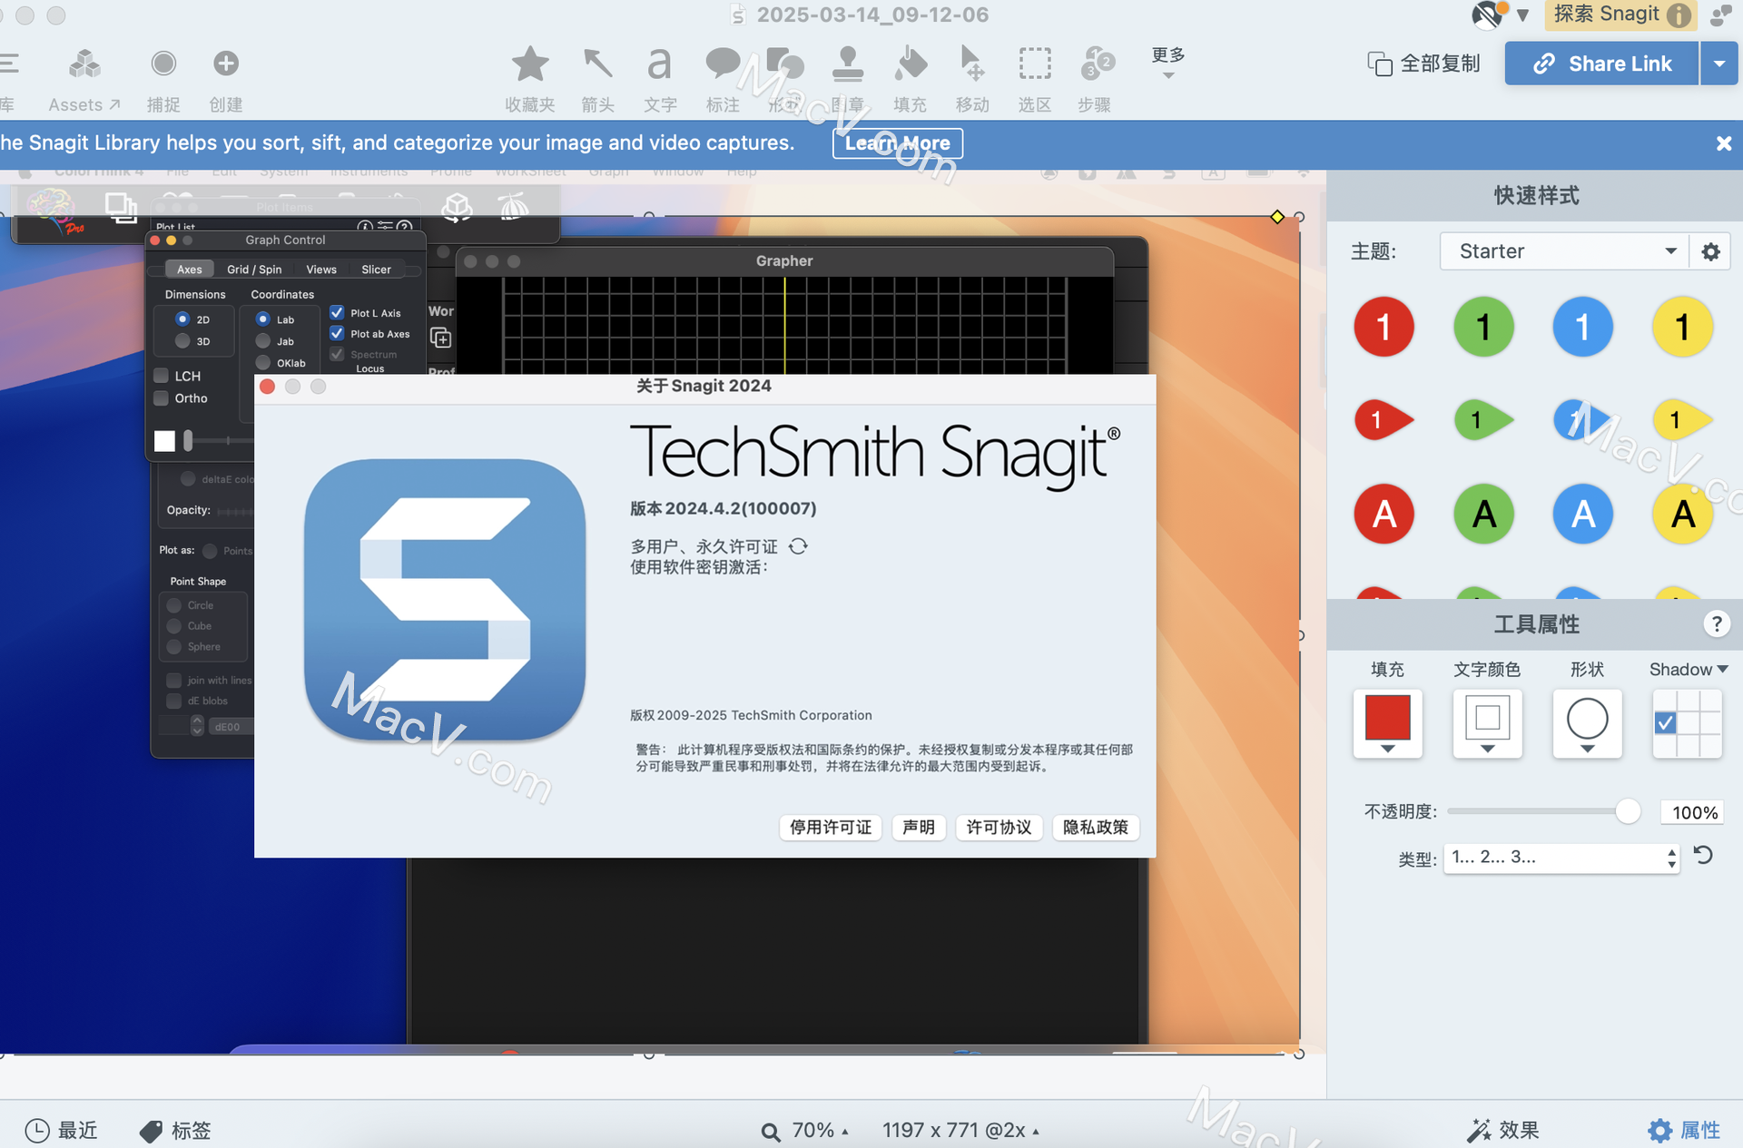Screen dimensions: 1743x1148
Task: Apply yellow circle letter A style
Action: pos(1682,515)
